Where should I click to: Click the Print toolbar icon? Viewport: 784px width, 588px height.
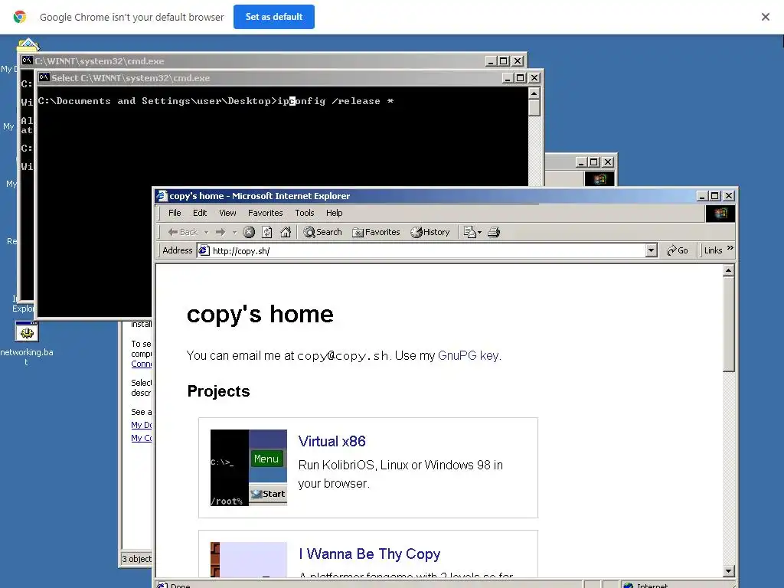(x=494, y=232)
